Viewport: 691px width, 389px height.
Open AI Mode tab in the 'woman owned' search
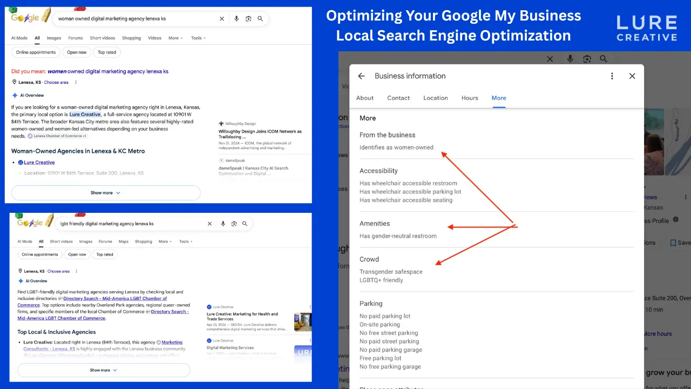pos(19,38)
